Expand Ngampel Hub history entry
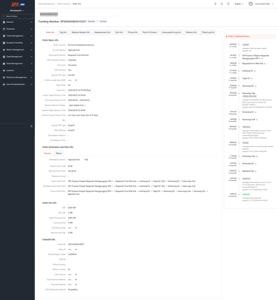This screenshot has width=278, height=300. pyautogui.click(x=256, y=171)
